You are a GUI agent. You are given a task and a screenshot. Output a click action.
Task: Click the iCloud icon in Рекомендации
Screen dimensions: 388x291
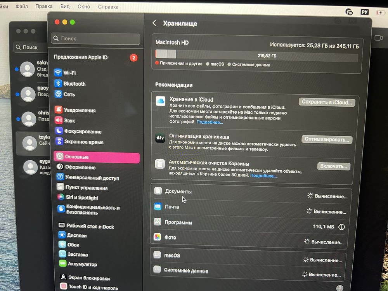(161, 101)
